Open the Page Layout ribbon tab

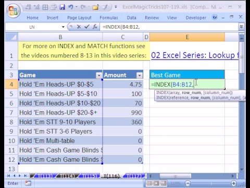79,18
